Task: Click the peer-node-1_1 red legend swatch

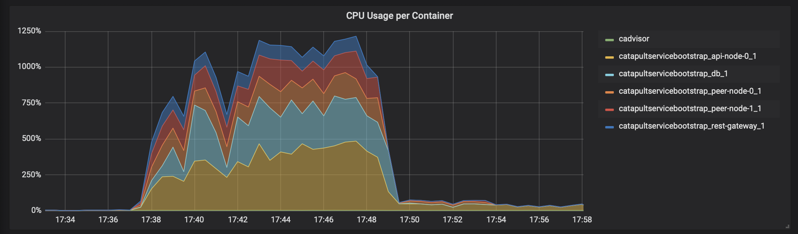Action: 609,109
